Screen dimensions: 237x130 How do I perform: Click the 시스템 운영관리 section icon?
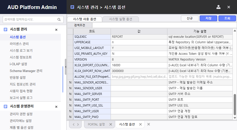tap(6, 106)
